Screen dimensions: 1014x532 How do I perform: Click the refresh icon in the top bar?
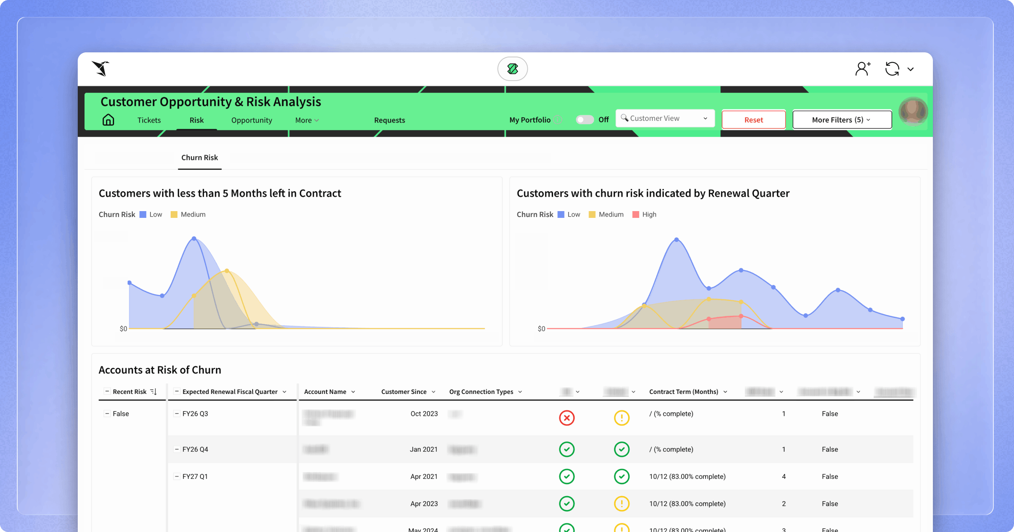click(892, 68)
